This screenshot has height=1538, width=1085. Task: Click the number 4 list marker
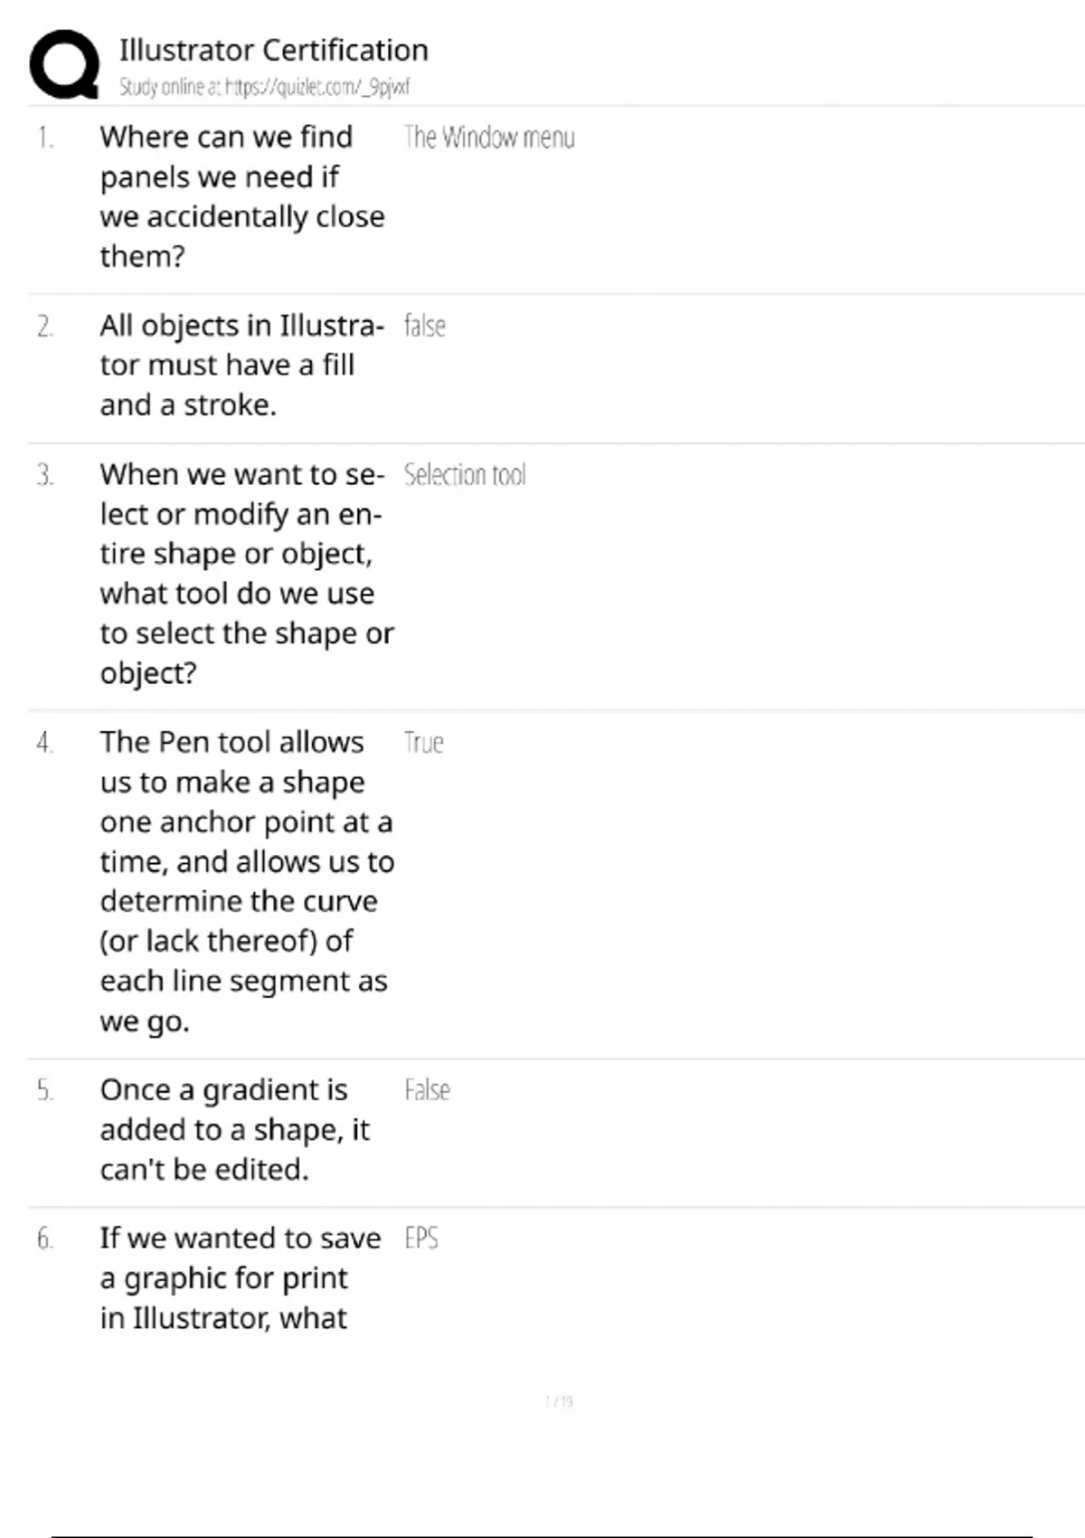(45, 743)
